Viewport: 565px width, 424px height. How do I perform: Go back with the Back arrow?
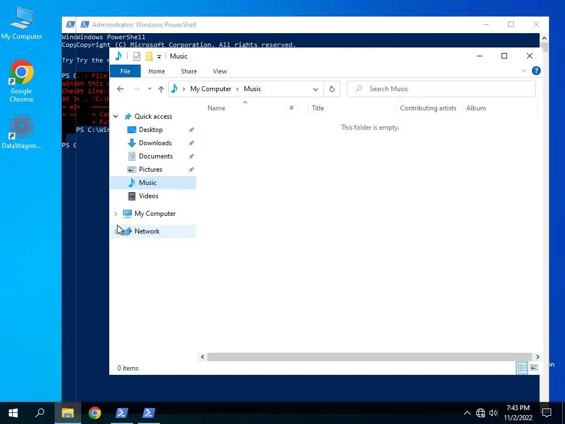tap(120, 89)
